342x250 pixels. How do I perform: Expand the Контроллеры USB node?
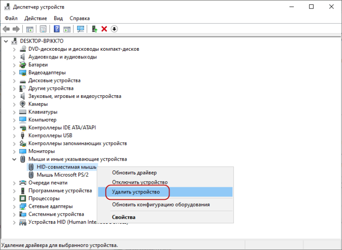(14, 136)
